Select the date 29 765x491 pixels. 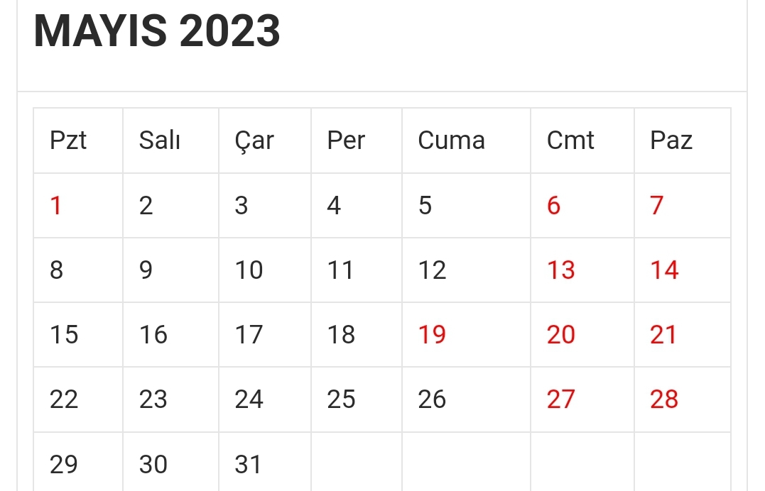pyautogui.click(x=64, y=465)
